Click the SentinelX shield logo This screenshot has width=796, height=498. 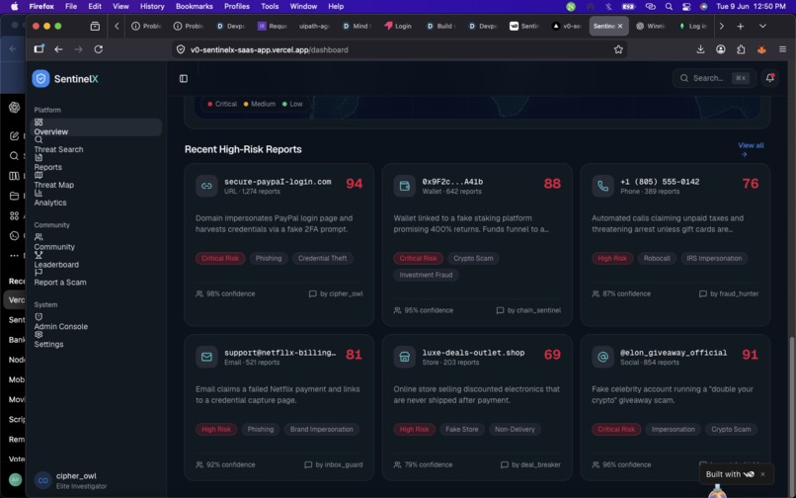40,79
